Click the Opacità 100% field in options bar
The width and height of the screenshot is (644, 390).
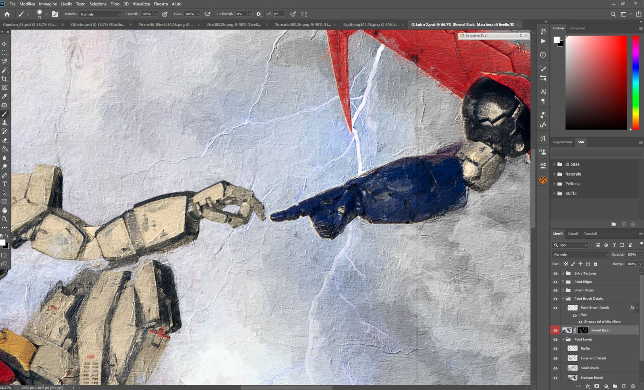pyautogui.click(x=146, y=14)
